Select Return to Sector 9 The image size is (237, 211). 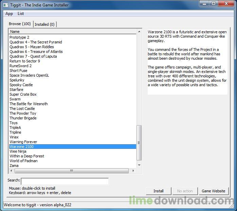click(73, 61)
